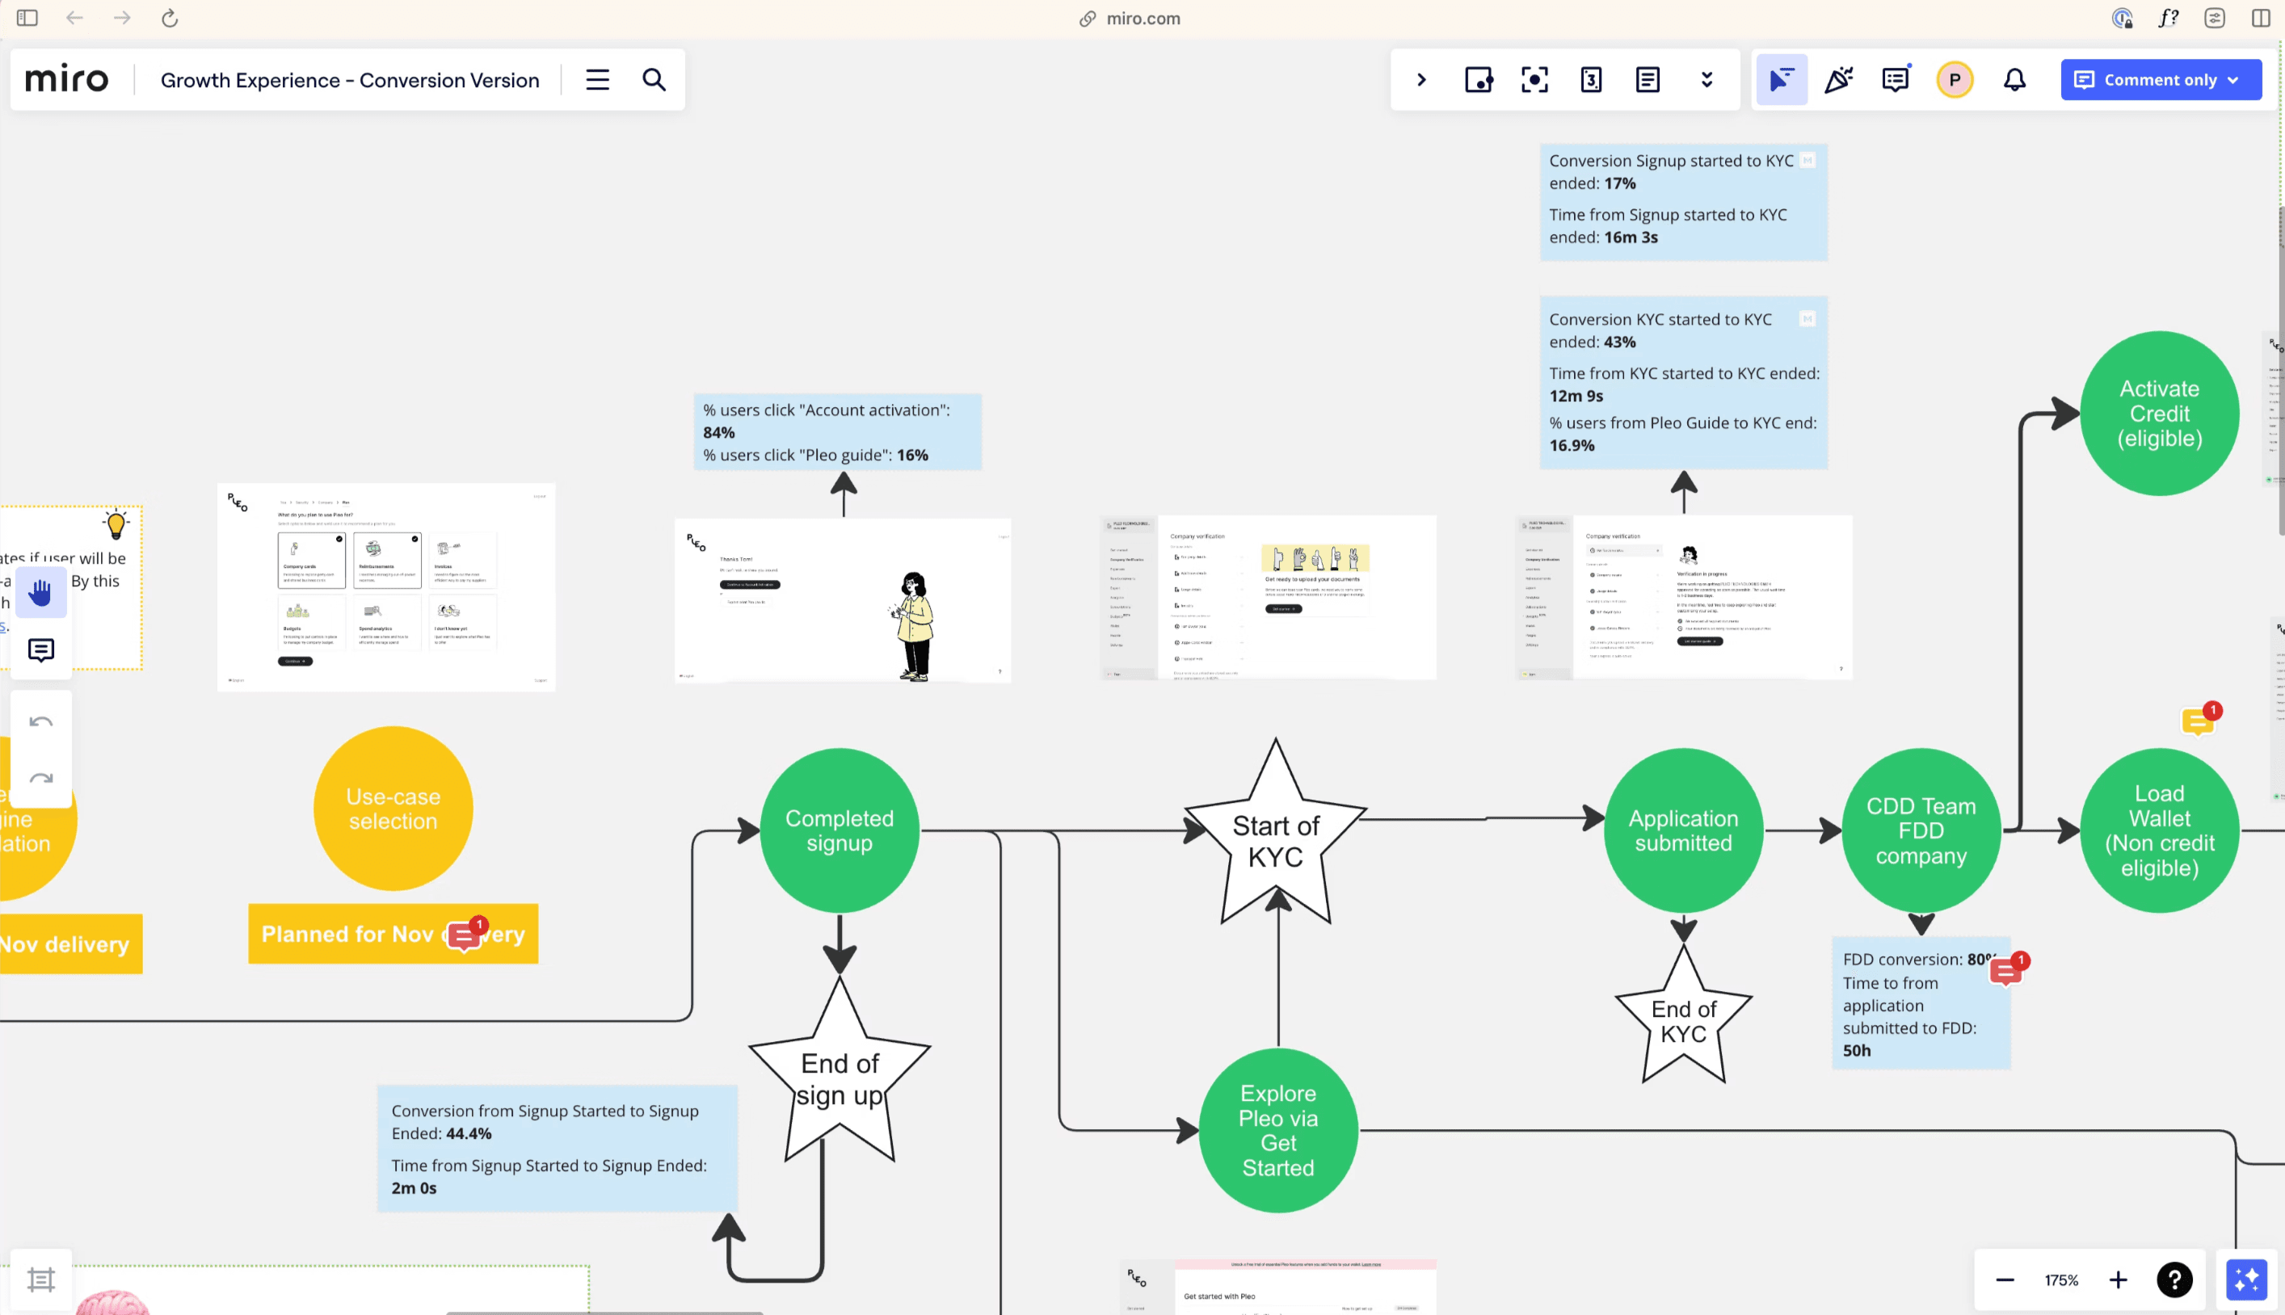Select the Completed signup circle
Viewport: 2285px width, 1315px height.
pos(840,830)
